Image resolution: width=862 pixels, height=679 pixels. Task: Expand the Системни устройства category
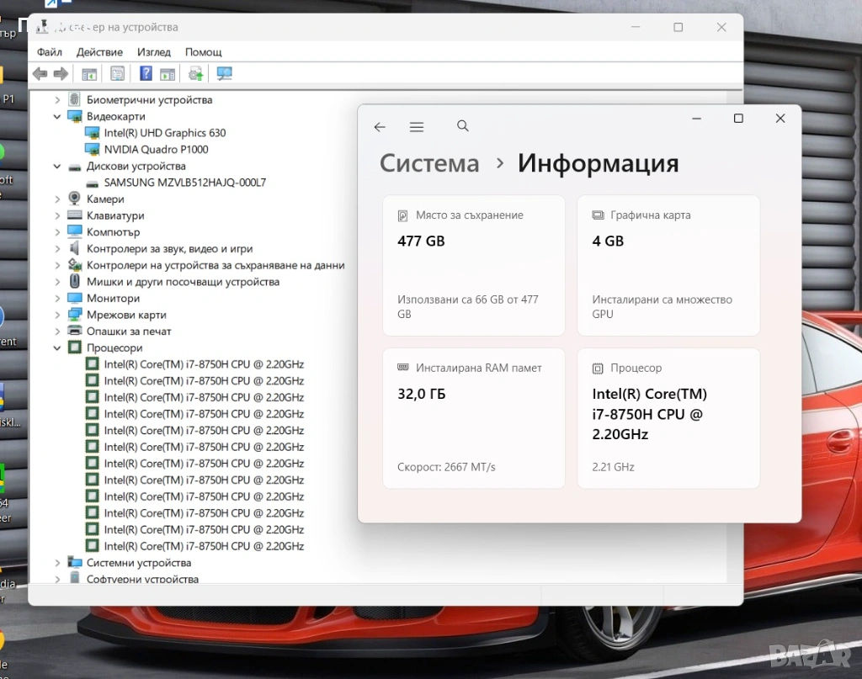(57, 563)
